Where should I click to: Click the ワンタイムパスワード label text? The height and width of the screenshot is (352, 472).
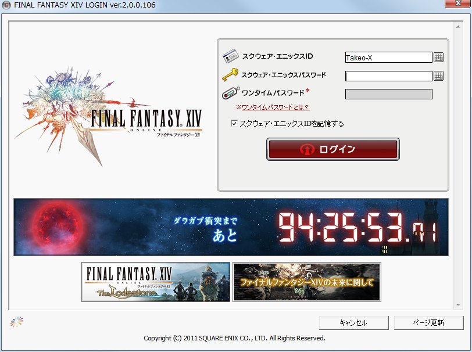(x=273, y=93)
